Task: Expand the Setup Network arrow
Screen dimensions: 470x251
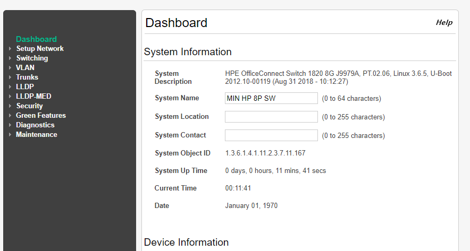Action: (10, 48)
